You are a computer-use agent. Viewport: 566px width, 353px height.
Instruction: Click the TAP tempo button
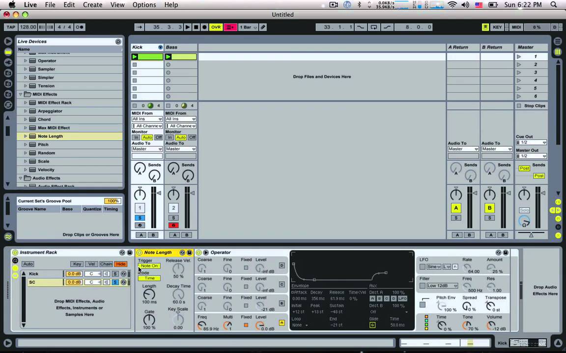11,27
